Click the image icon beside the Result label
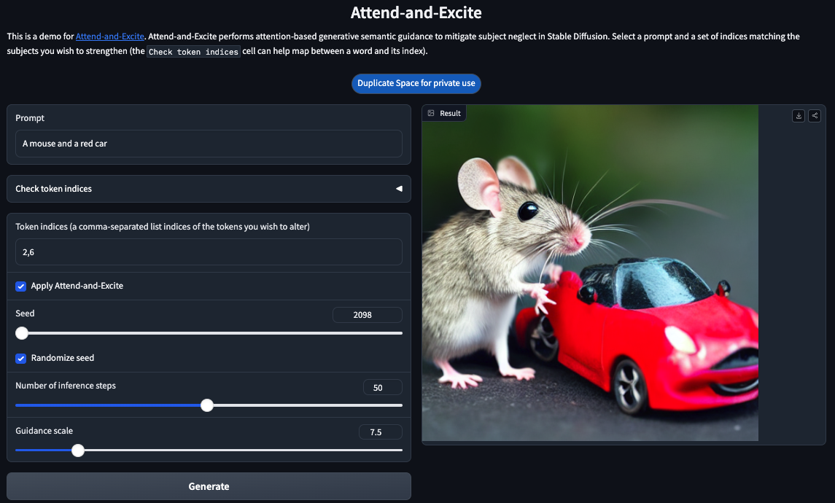Viewport: 835px width, 503px height. tap(431, 113)
